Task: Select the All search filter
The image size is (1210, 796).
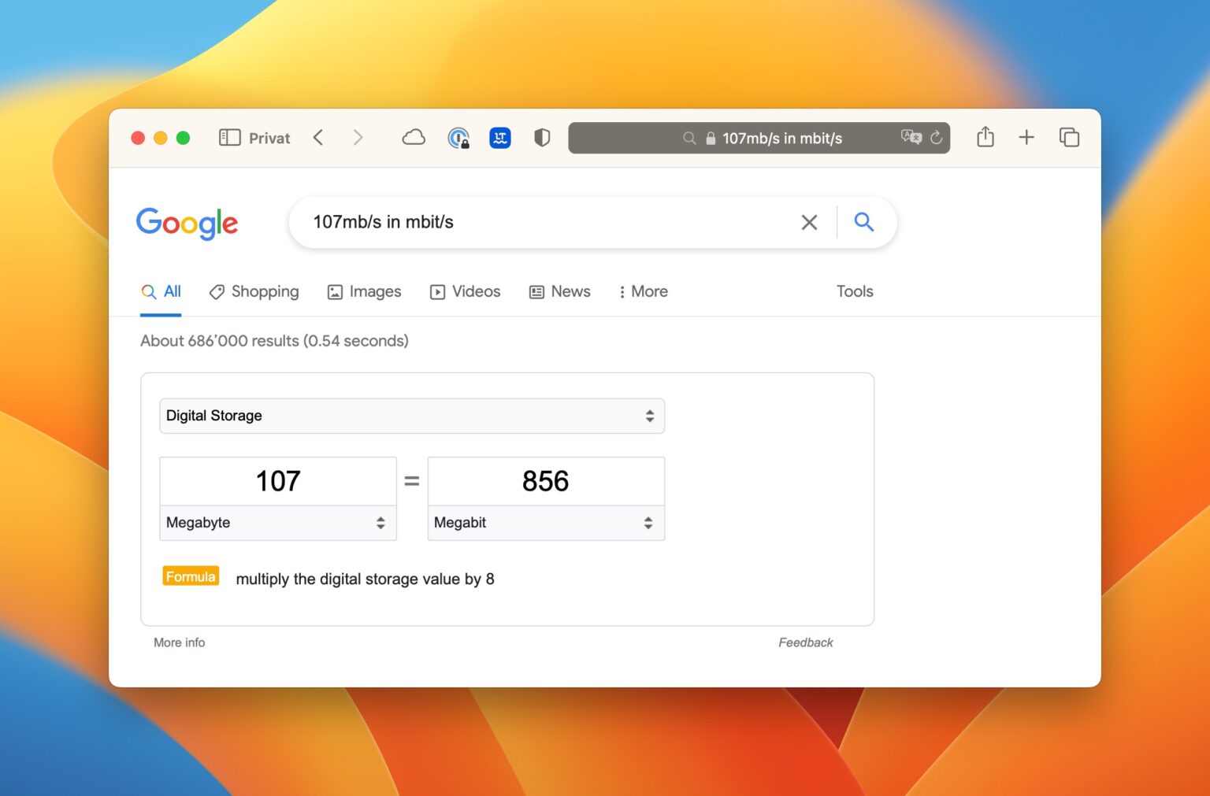Action: 161,291
